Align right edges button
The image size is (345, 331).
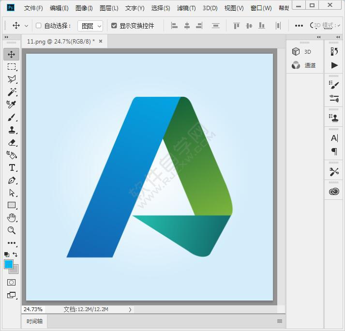click(x=199, y=26)
